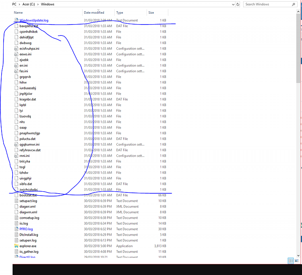
Task: Sort files by Name column
Action: (x=18, y=12)
